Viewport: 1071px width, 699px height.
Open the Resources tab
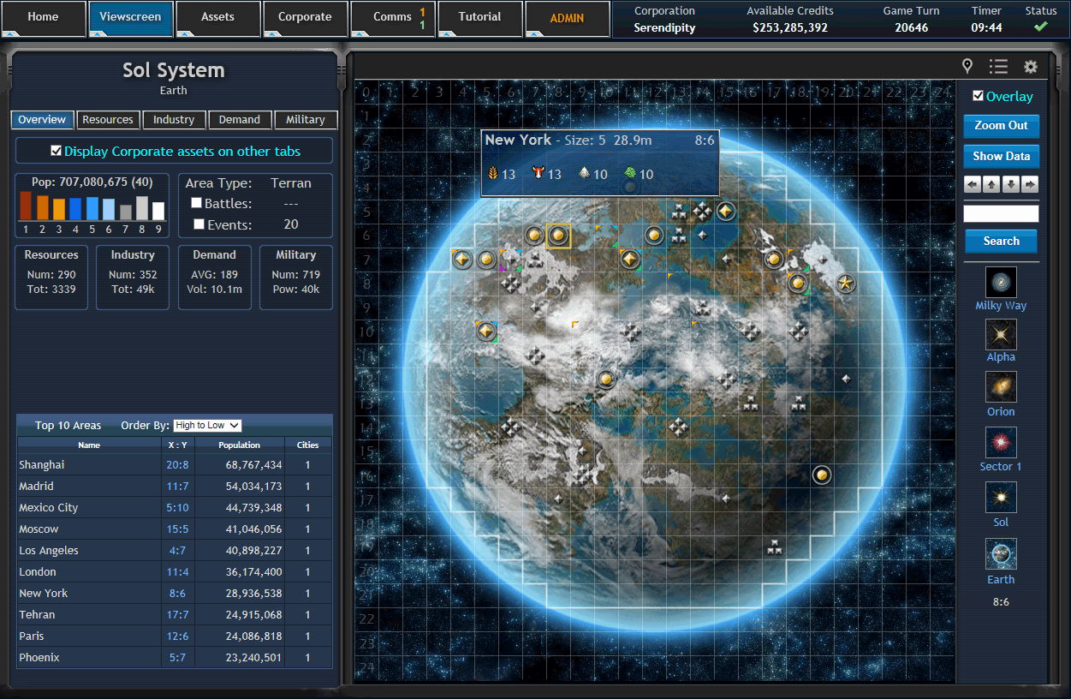(108, 120)
